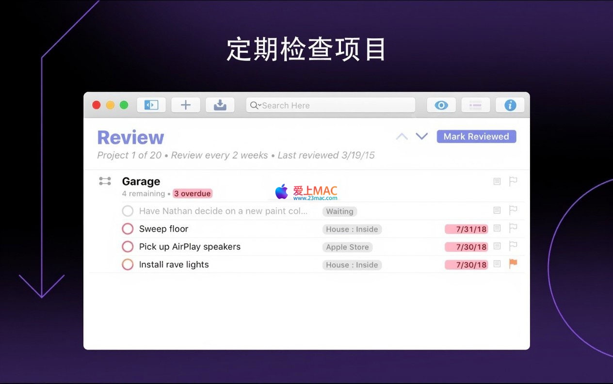Unflag the Install rave lights task
This screenshot has height=384, width=613.
[x=513, y=264]
